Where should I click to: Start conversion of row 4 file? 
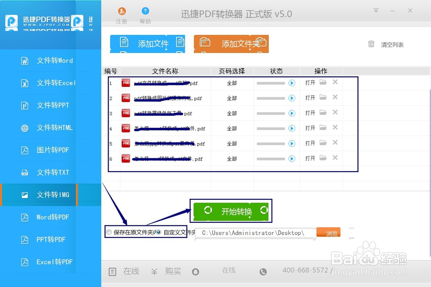pyautogui.click(x=292, y=128)
